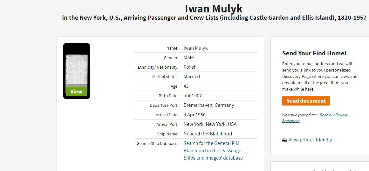
Task: Click the Departure Port value Bremerhaven, Germany
Action: pos(209,105)
